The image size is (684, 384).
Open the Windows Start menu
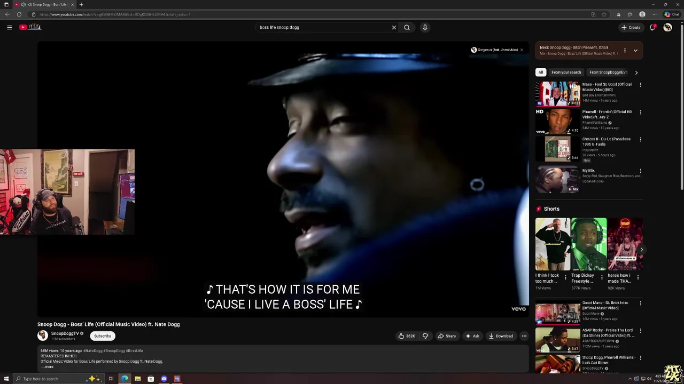click(x=6, y=379)
